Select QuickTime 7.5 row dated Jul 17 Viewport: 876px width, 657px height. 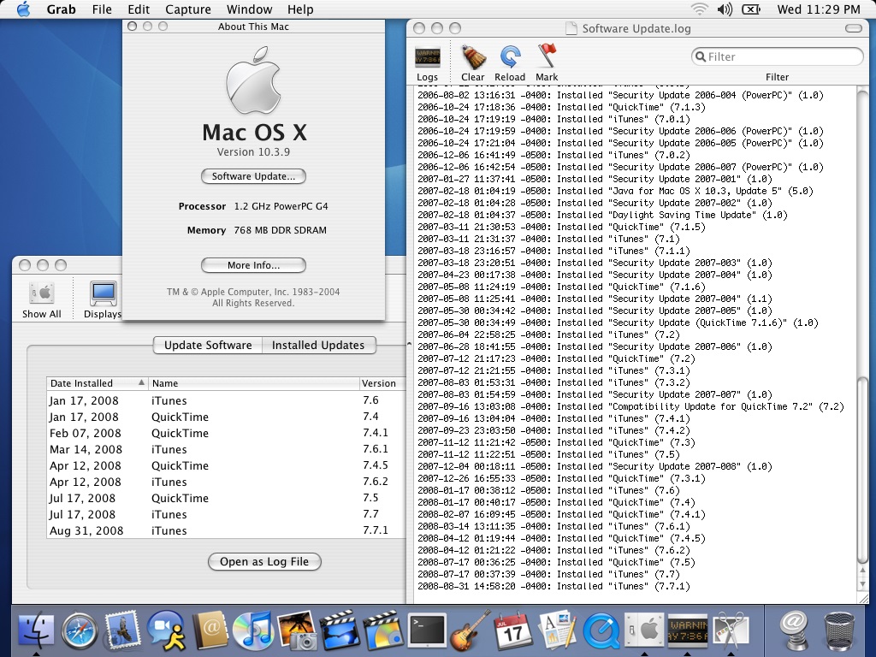(226, 498)
